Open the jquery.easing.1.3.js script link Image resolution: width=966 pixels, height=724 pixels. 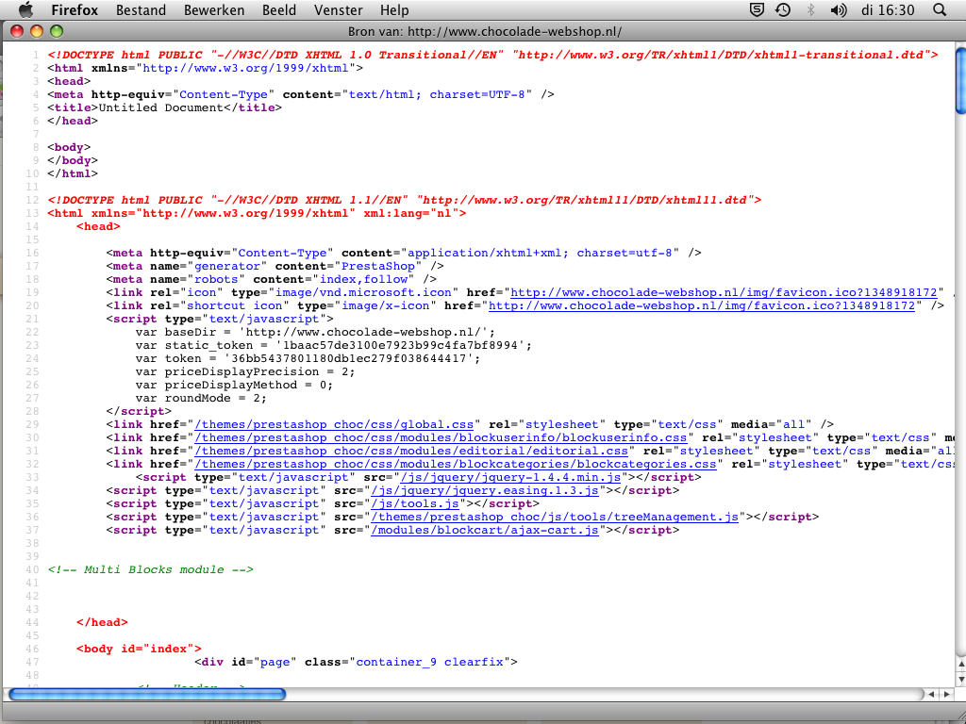[x=485, y=490]
